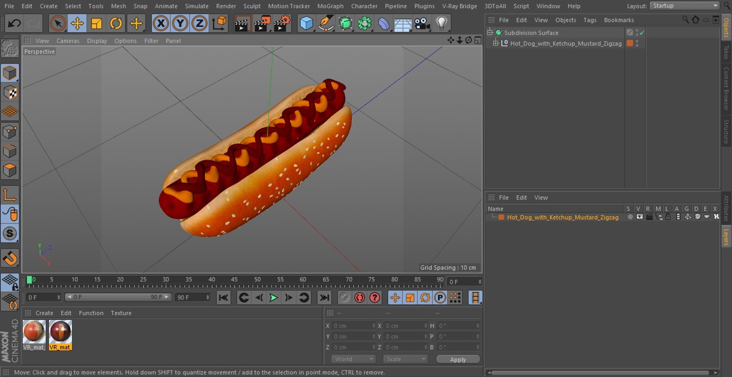Open the V-Ray Bridge menu

coord(459,6)
